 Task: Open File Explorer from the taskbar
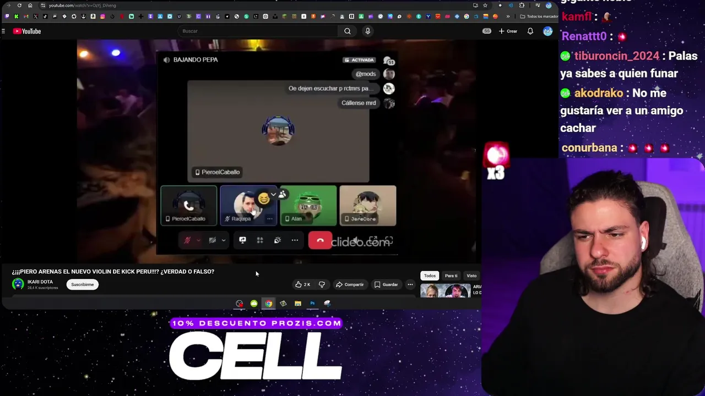tap(298, 303)
